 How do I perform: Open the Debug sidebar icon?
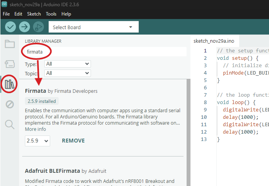10,104
